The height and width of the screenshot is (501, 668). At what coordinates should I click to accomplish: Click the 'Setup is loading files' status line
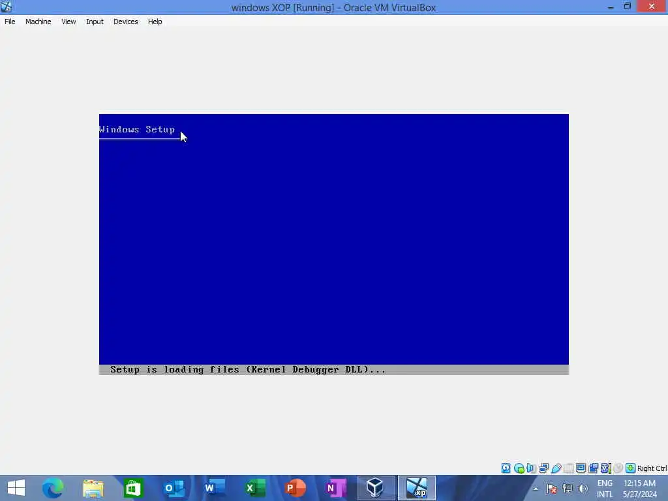point(247,369)
